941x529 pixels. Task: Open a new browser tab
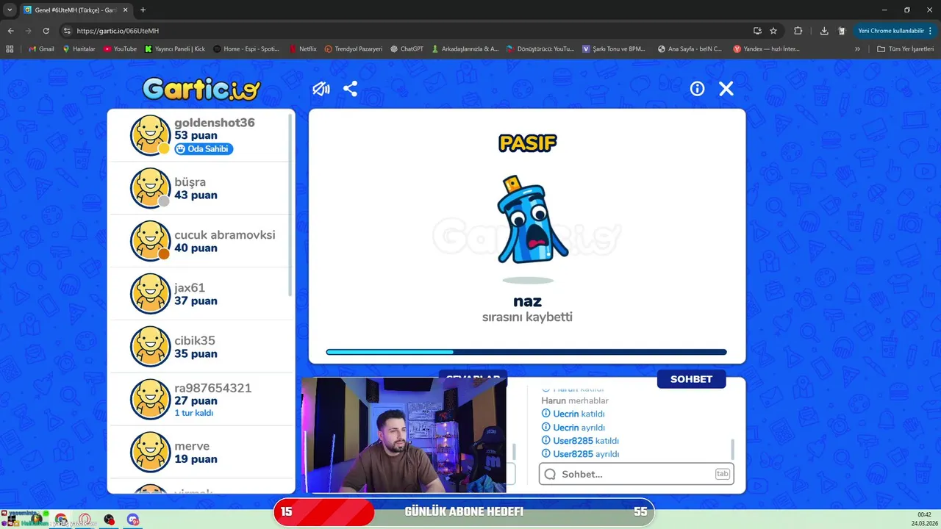coord(143,10)
